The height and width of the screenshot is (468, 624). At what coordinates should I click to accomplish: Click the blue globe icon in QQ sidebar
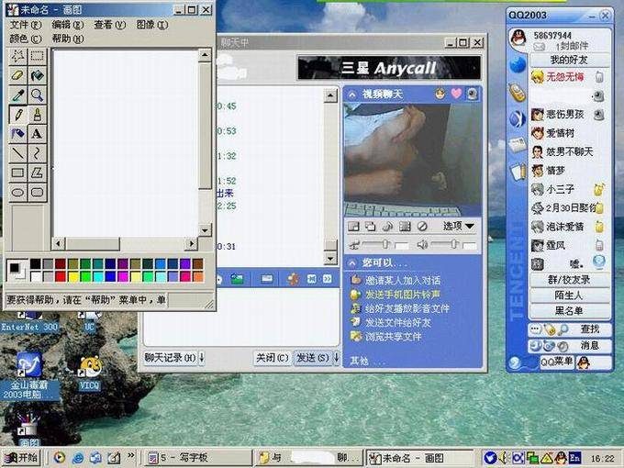(518, 65)
